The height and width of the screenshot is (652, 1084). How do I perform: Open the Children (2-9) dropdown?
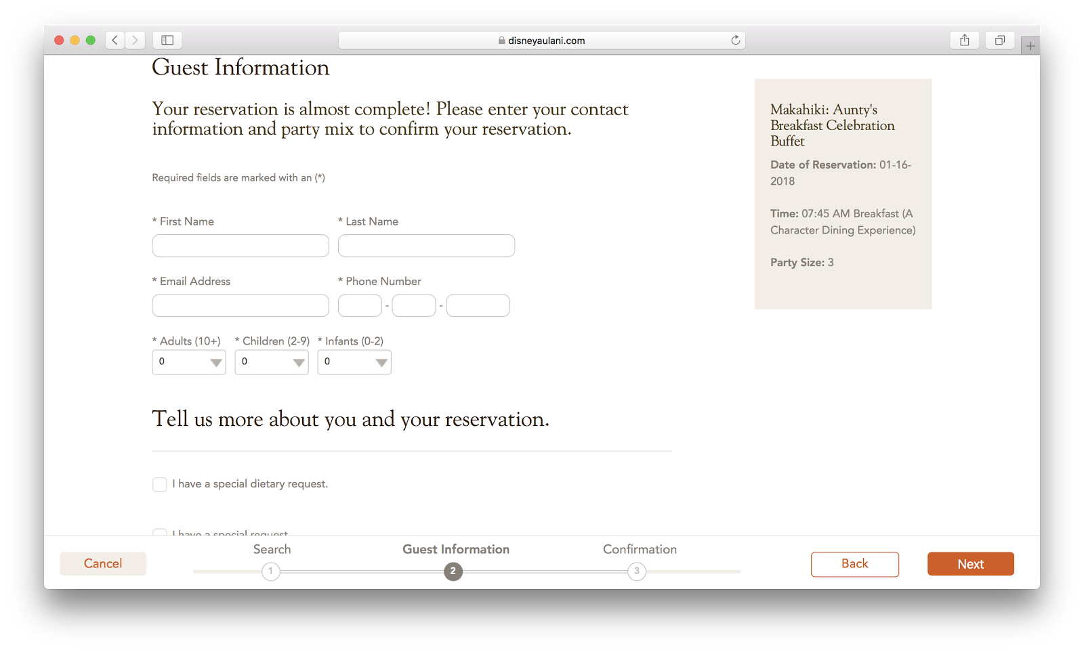(x=272, y=362)
